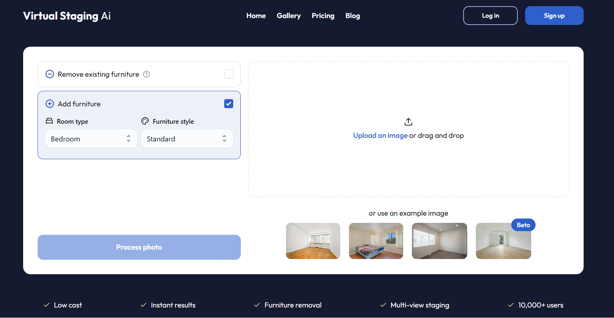Viewport: 614px width, 318px height.
Task: Click the minus circle icon beside Remove existing furniture
Action: 50,74
